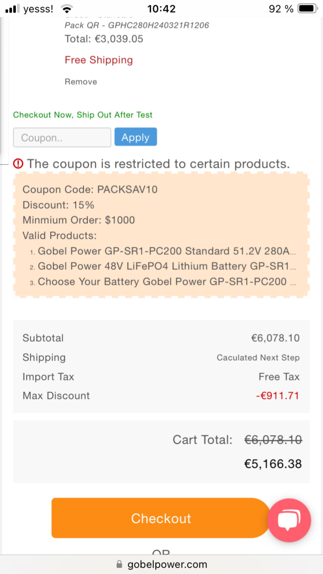323x574 pixels.
Task: Tap the red coupon error warning icon
Action: point(18,163)
